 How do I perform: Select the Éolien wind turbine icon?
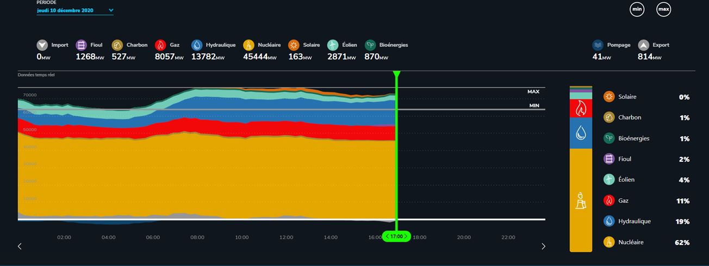click(x=333, y=46)
